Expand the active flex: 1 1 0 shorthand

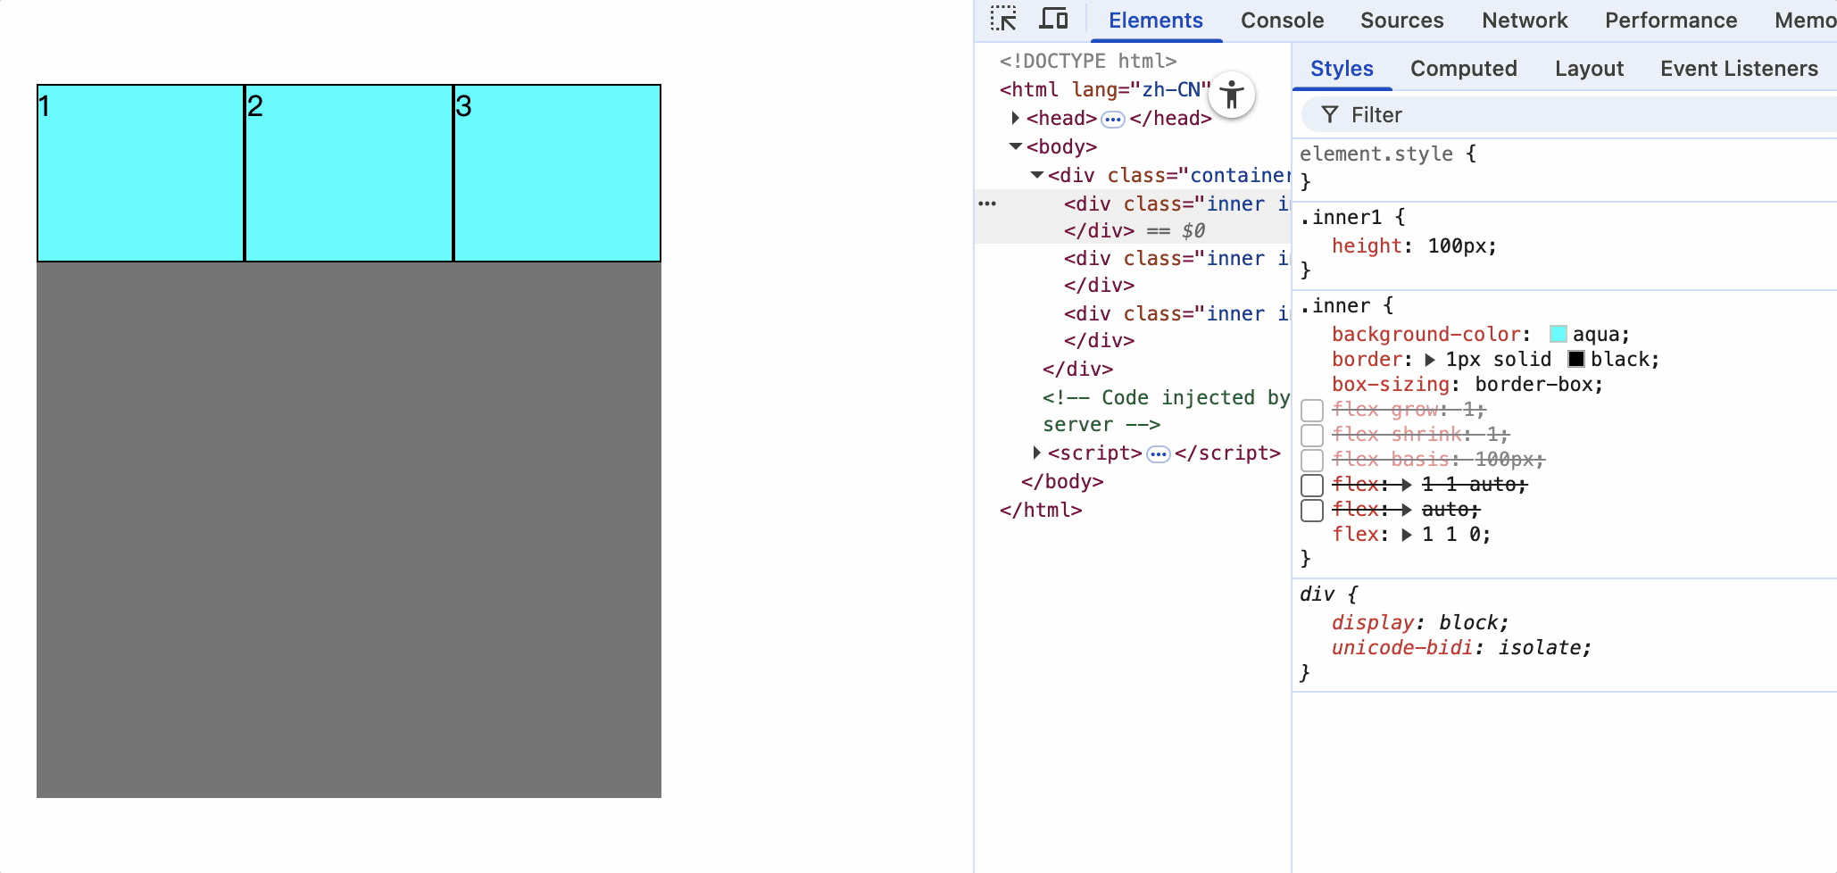point(1407,535)
